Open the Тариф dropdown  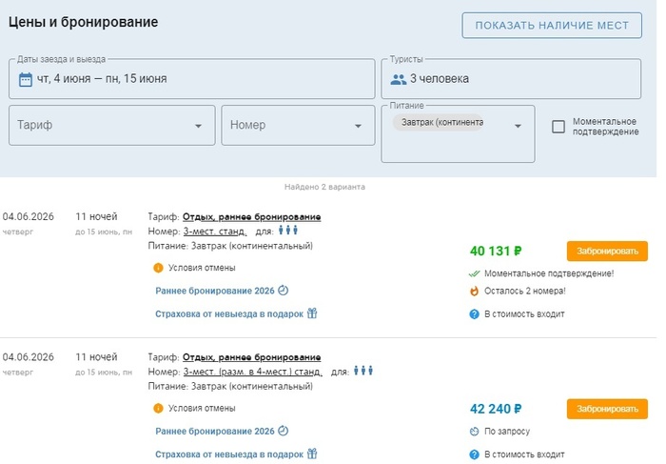click(x=111, y=125)
